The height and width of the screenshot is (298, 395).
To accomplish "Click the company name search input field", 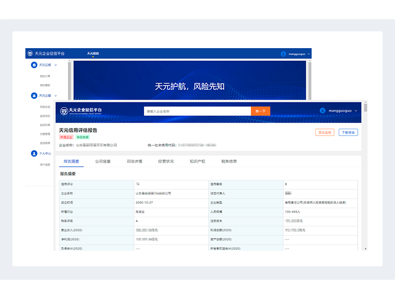I will [x=197, y=111].
